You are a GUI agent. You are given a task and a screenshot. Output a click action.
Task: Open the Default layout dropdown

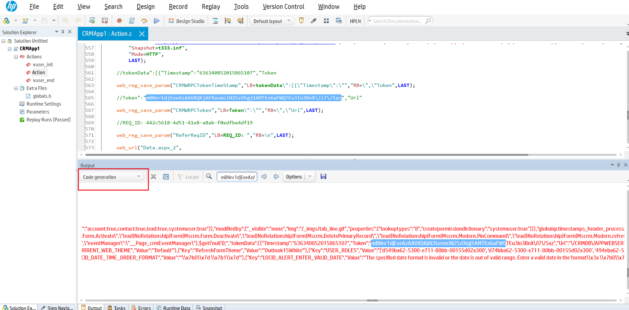point(272,21)
